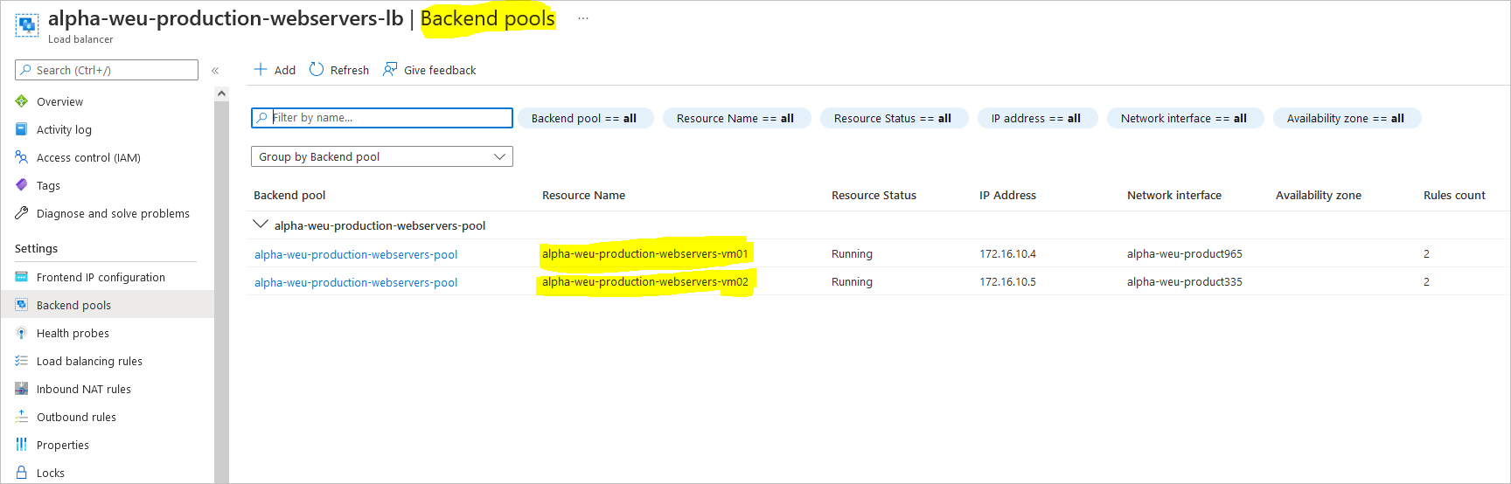Open the Availability zone == all filter

tap(1347, 118)
